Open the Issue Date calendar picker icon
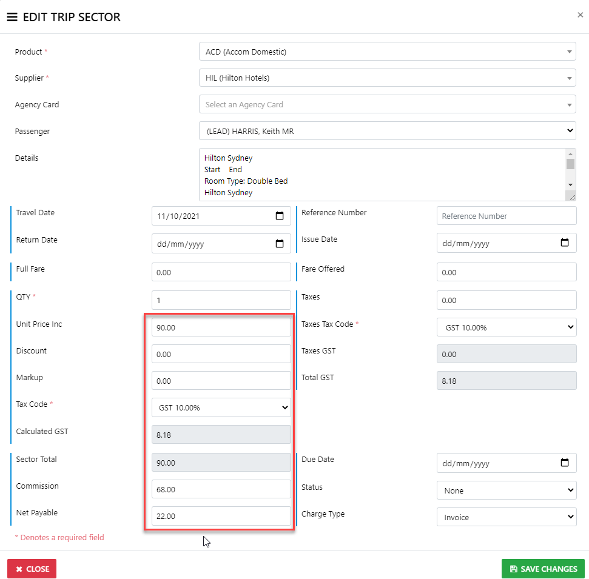This screenshot has width=589, height=579. [x=565, y=243]
